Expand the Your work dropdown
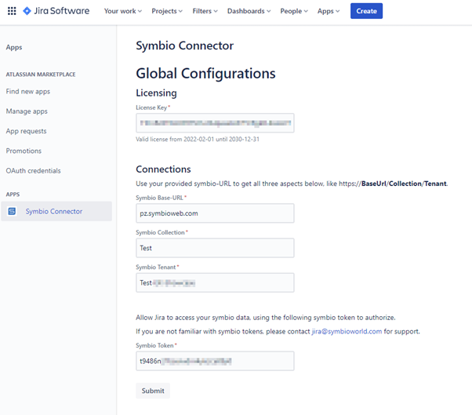The height and width of the screenshot is (415, 472). (x=123, y=11)
